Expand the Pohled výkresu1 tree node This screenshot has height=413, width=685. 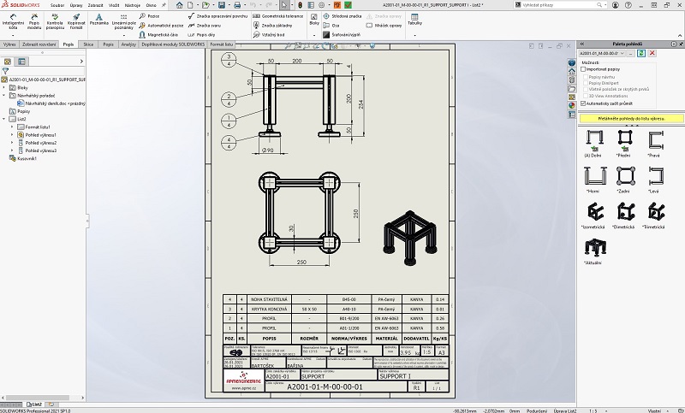[x=12, y=135]
